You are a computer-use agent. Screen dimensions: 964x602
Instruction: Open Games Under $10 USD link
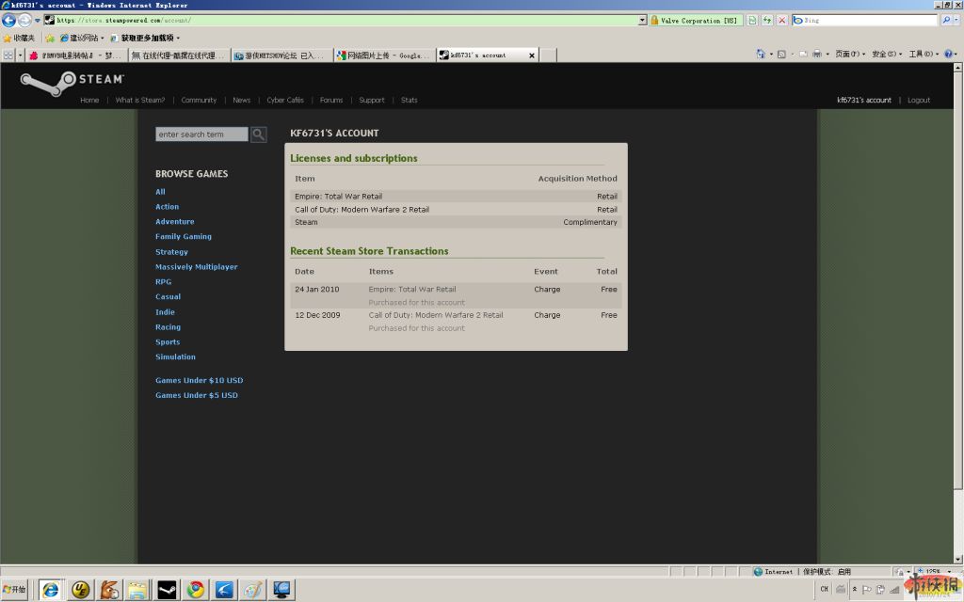199,380
